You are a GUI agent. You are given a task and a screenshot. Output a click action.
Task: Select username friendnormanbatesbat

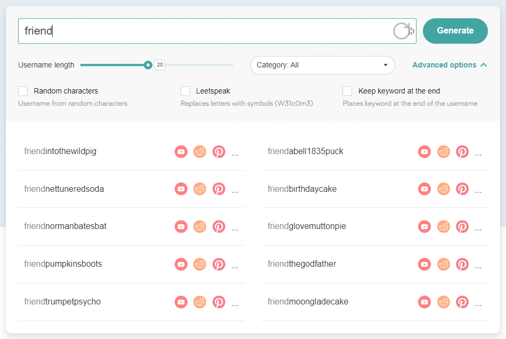[65, 226]
